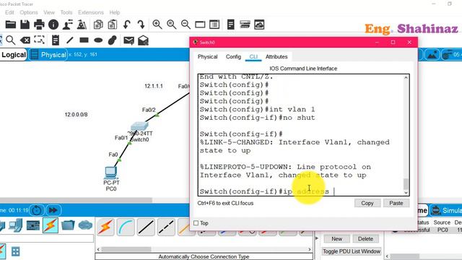The height and width of the screenshot is (260, 462).
Task: Switch to the Logical workspace view
Action: coord(14,55)
